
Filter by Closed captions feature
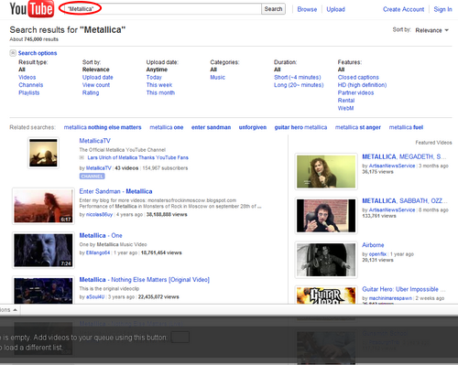click(x=358, y=78)
